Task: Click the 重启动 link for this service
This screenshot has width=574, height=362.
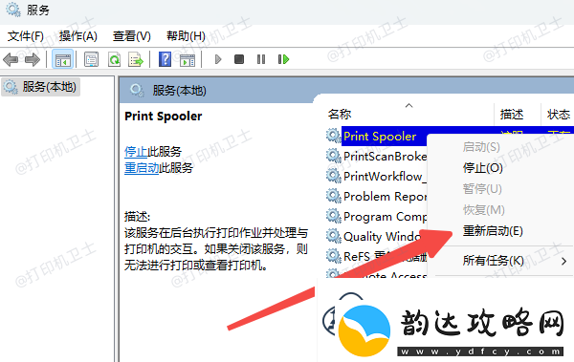Action: 142,168
